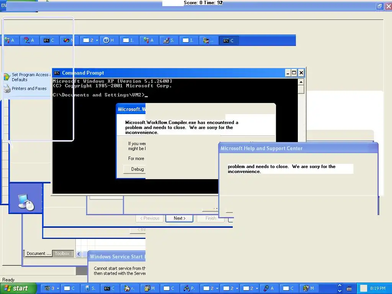The image size is (392, 294).
Task: Click Debug in the Workflow Compiler error dialog
Action: 135,169
